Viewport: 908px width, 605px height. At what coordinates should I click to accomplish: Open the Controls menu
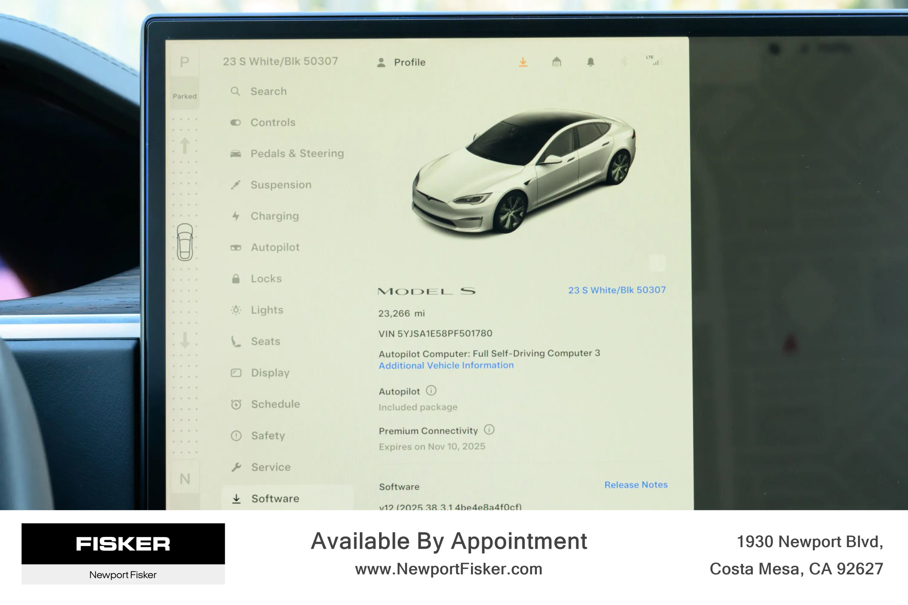pos(272,122)
